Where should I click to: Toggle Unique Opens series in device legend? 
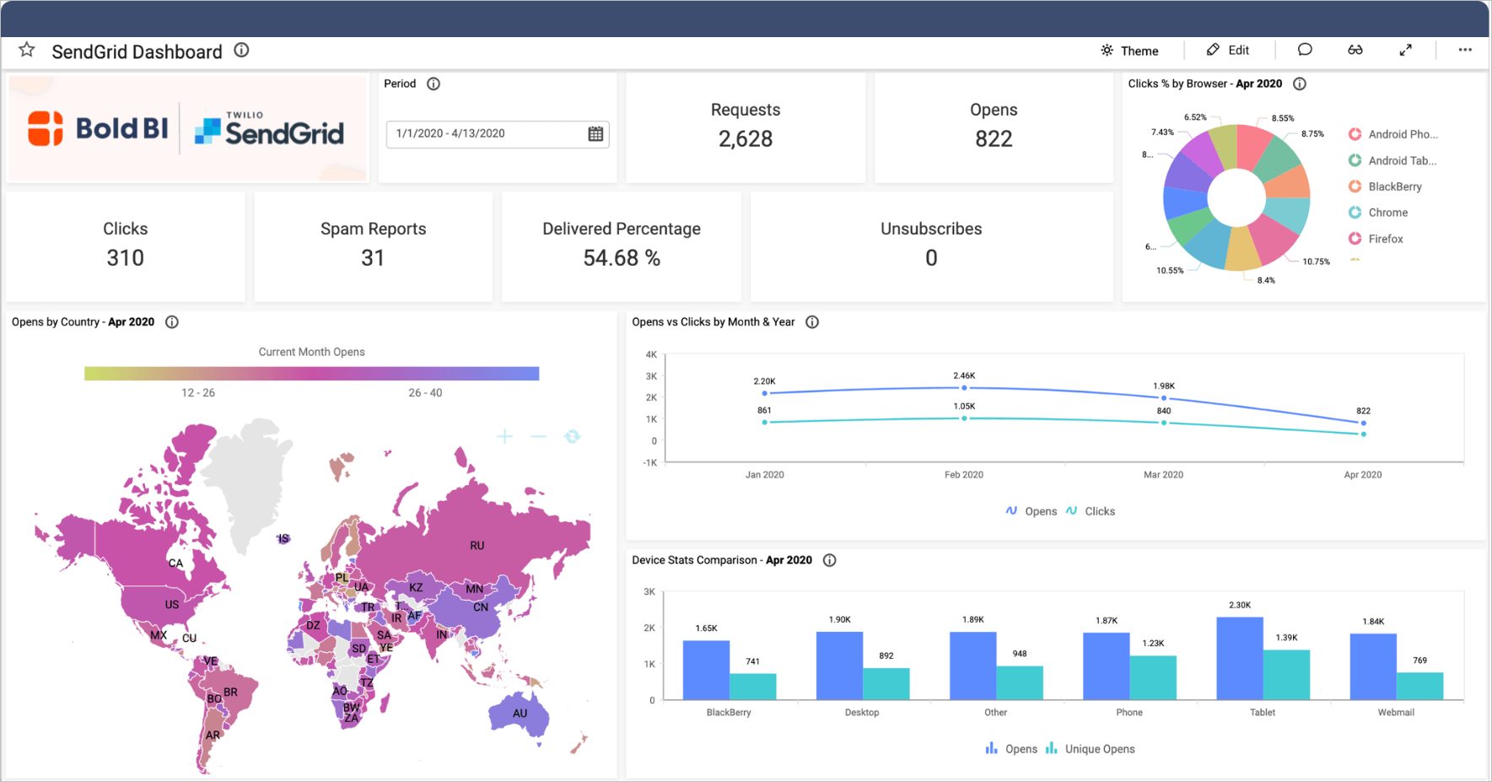coord(1090,749)
